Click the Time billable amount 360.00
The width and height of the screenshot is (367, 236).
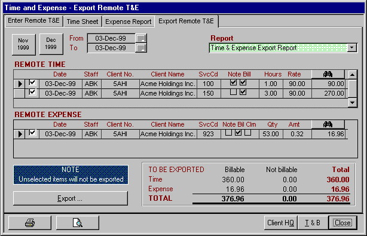(x=233, y=180)
